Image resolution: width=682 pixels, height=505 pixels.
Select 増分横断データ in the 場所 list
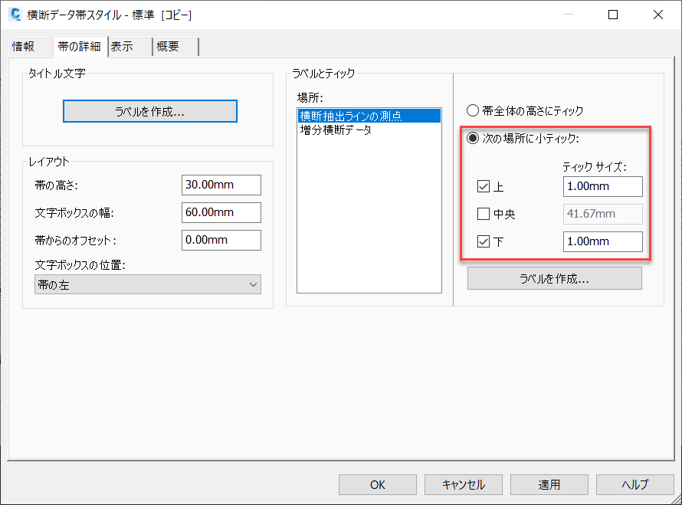pos(369,130)
